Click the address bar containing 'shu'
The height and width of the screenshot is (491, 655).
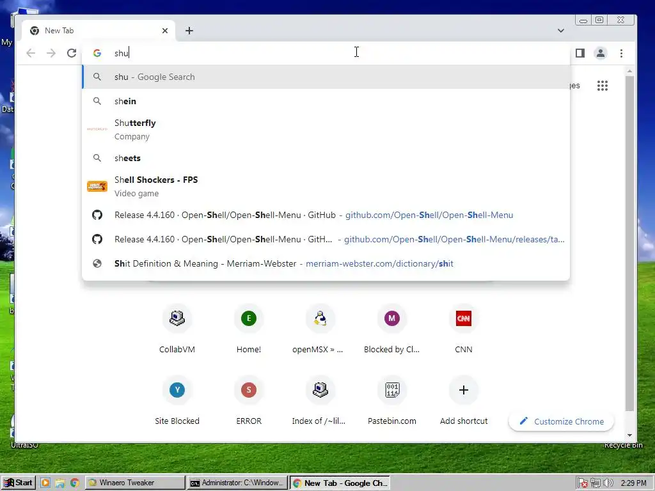pyautogui.click(x=326, y=53)
